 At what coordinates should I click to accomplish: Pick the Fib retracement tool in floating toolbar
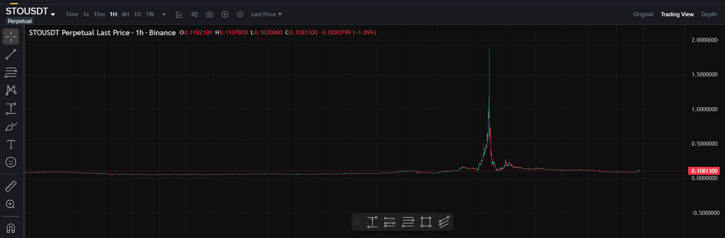point(408,222)
